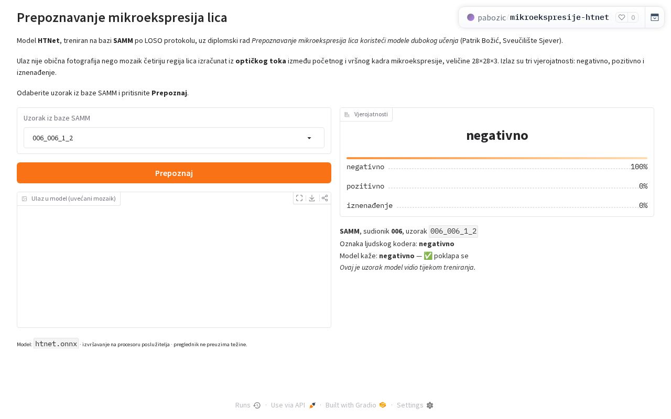Open the Settings footer link
This screenshot has width=671, height=419.
point(415,405)
